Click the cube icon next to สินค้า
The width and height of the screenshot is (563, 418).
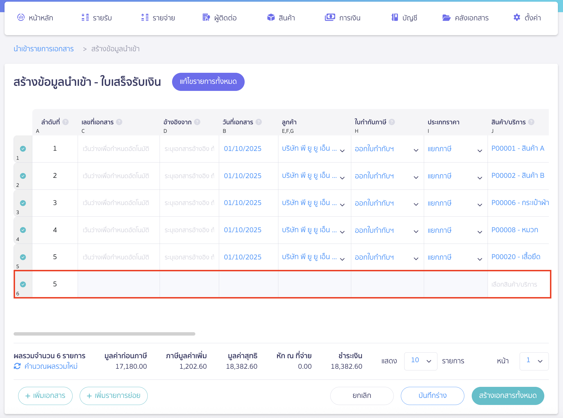coord(271,18)
